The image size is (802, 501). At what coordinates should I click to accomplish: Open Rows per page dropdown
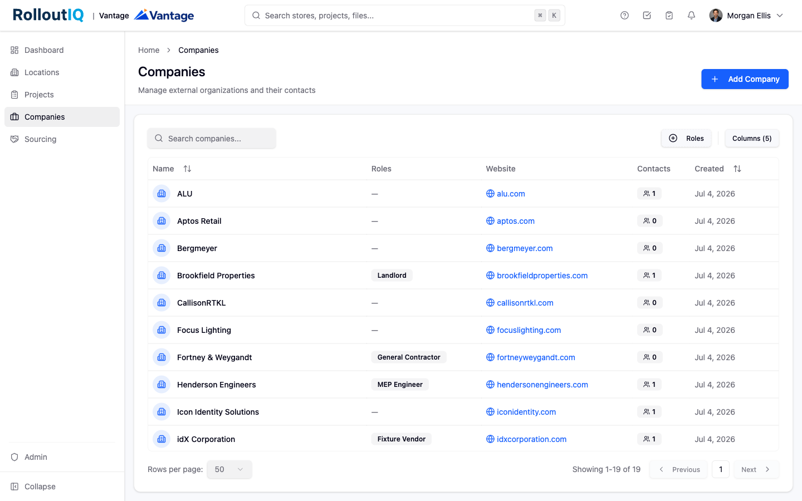point(229,469)
